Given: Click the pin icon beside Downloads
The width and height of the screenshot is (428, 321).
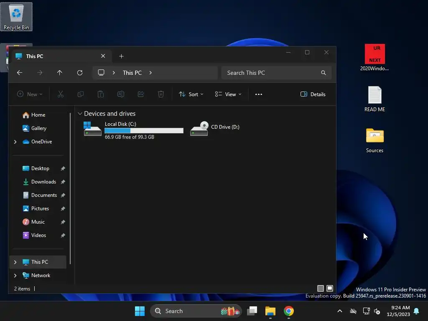Looking at the screenshot, I should click(x=63, y=182).
